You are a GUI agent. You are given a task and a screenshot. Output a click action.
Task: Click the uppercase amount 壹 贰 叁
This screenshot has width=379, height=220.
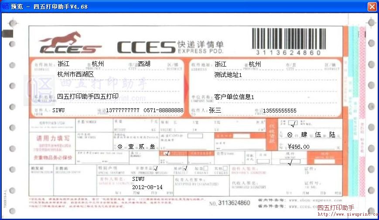[x=141, y=147]
